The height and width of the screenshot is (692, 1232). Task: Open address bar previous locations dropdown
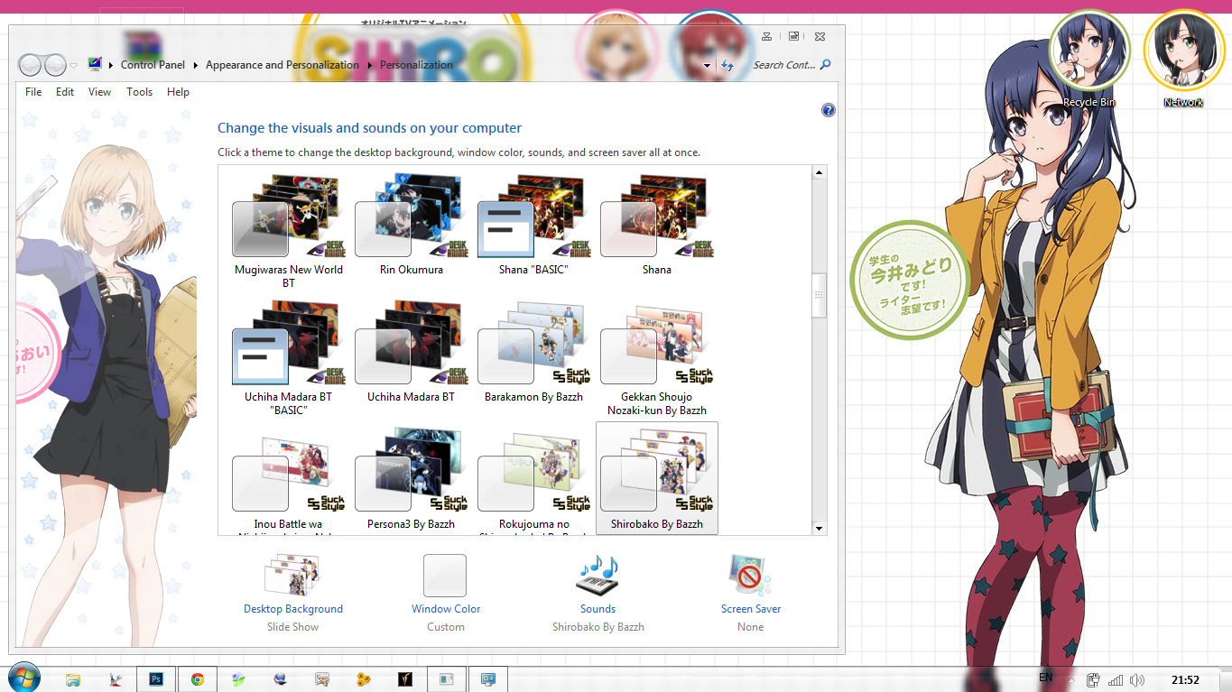(x=707, y=65)
